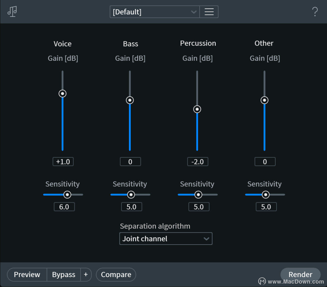Select the Percussion gain value -2.0 field
The image size is (327, 287).
[198, 161]
